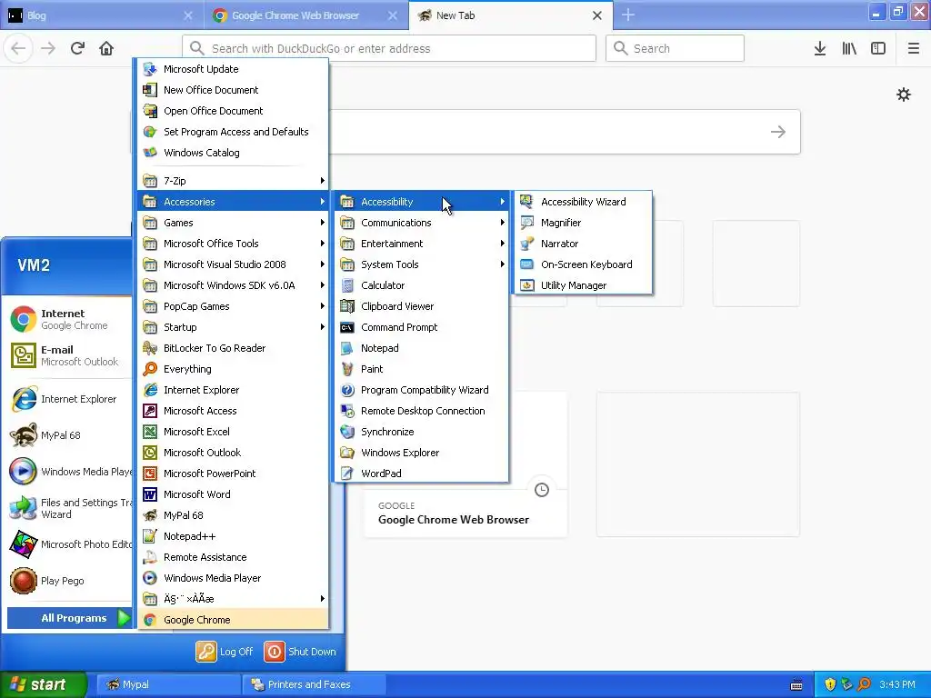Screen dimensions: 931x698
Task: Click the Everything search tray icon
Action: pos(864,684)
